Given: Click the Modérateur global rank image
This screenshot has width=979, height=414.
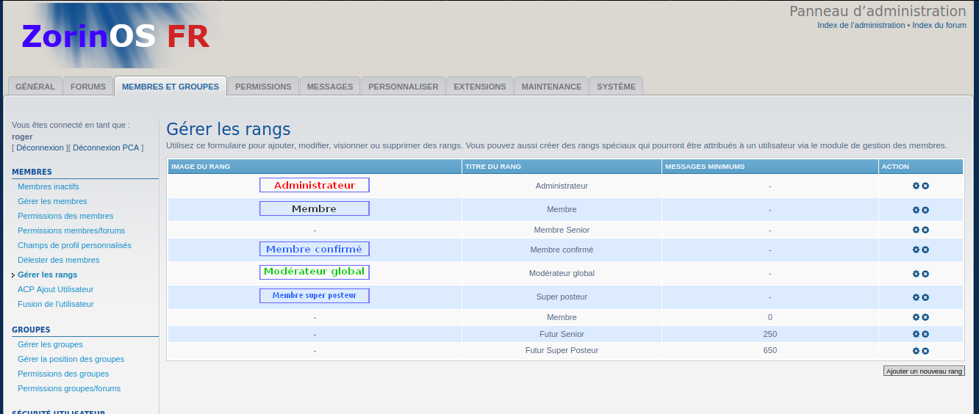Looking at the screenshot, I should (x=314, y=272).
